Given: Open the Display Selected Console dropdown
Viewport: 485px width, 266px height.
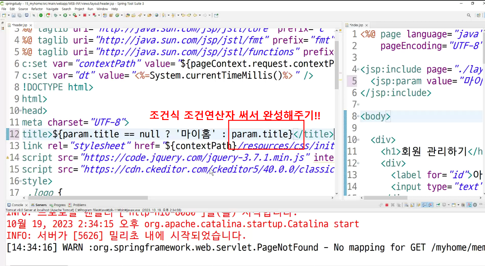Looking at the screenshot, I should tap(449, 205).
